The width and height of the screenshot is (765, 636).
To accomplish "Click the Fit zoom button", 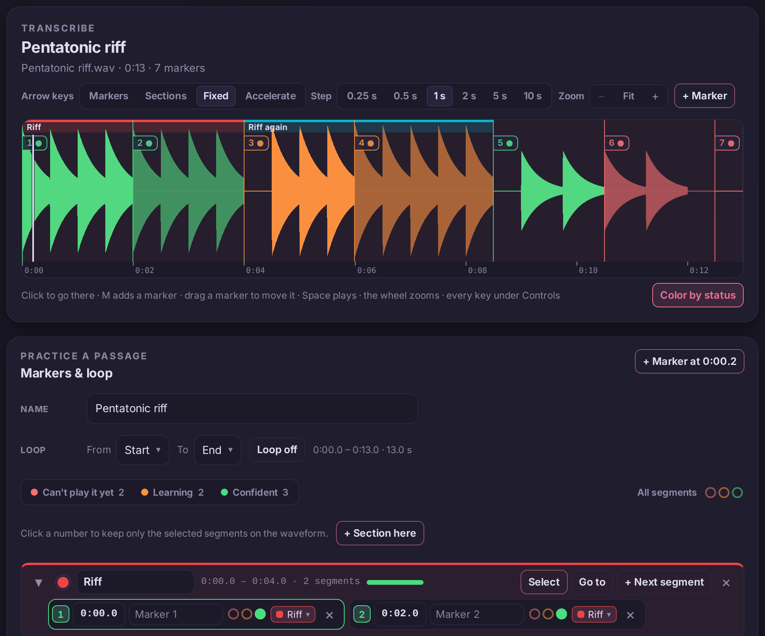I will [x=628, y=96].
